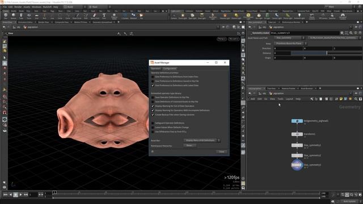Switch to the Geometry Spreadsheet tab
This screenshot has width=363, height=204.
click(x=102, y=22)
